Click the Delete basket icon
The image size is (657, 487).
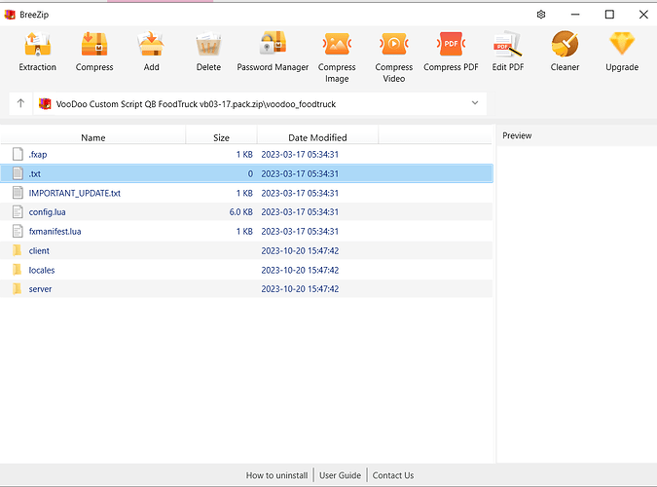[x=208, y=44]
